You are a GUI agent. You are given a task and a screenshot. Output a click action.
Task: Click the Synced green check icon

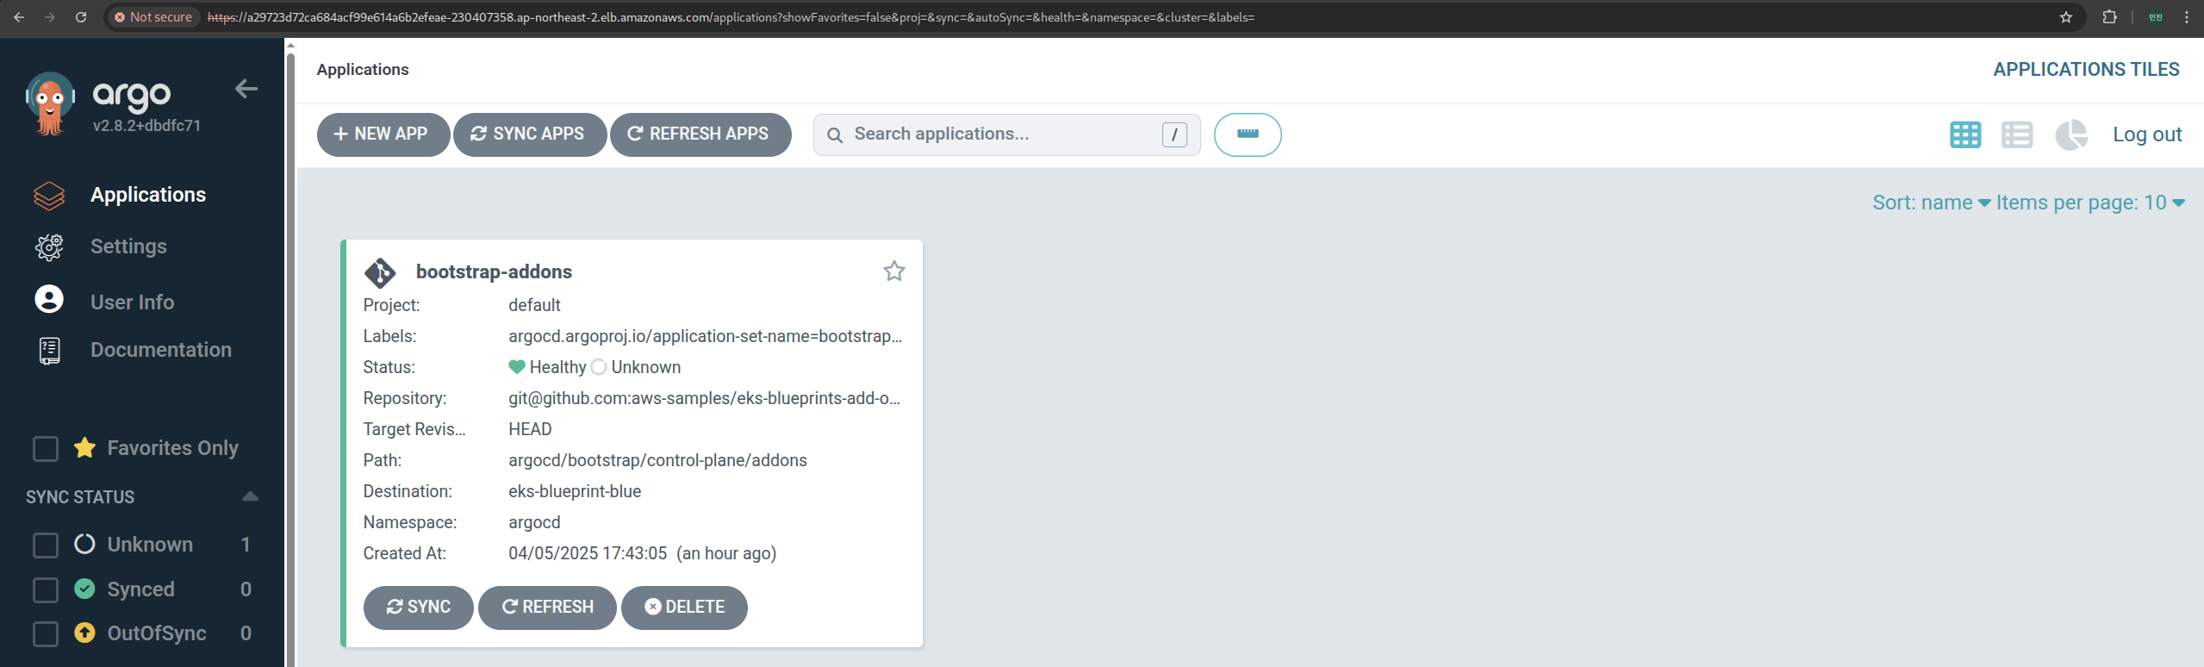click(84, 589)
